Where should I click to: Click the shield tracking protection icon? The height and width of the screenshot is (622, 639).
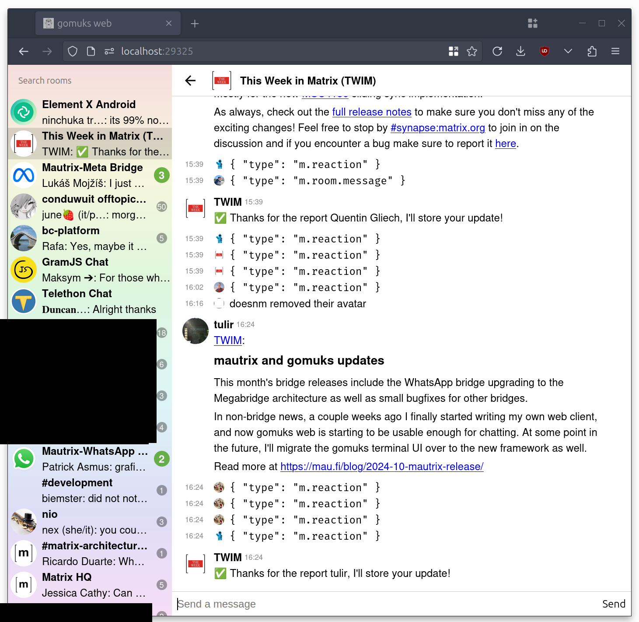coord(73,51)
